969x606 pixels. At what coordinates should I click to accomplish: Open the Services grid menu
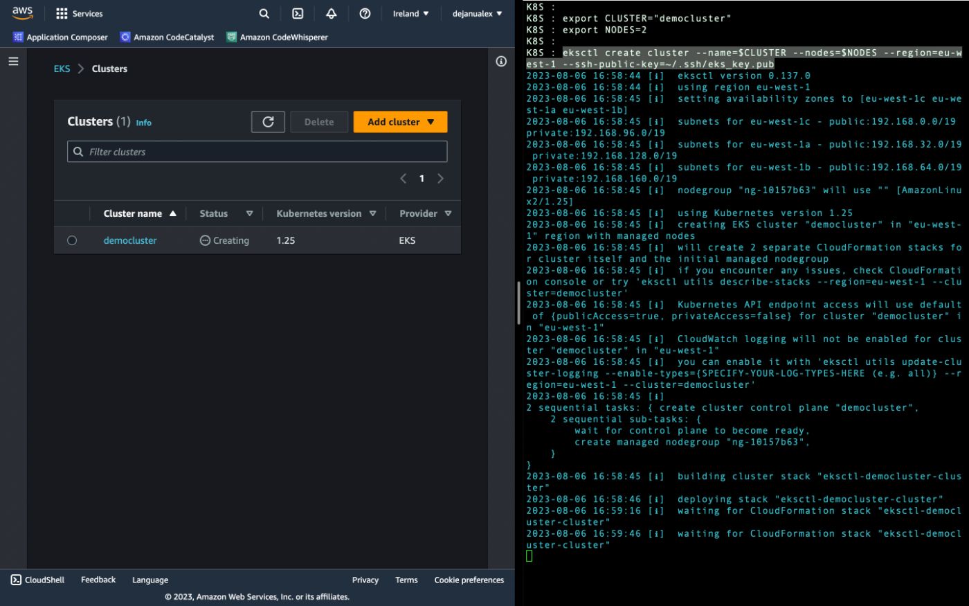click(79, 13)
